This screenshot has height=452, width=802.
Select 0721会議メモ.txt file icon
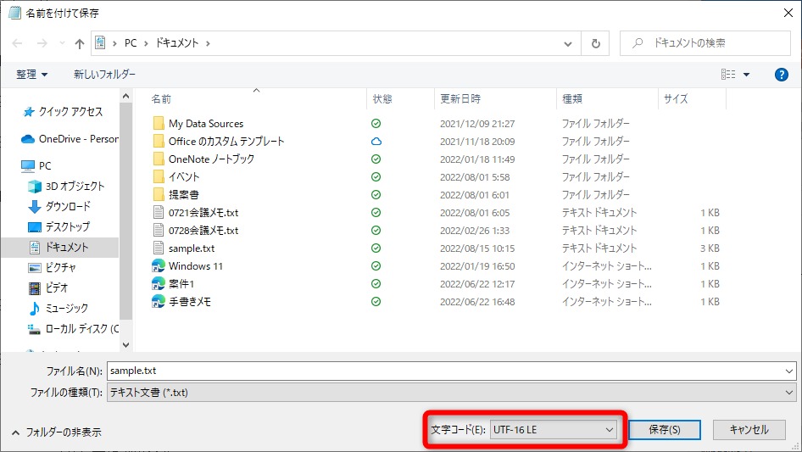(159, 213)
